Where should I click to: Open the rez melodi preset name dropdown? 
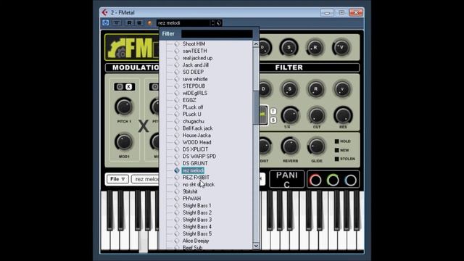coord(183,22)
